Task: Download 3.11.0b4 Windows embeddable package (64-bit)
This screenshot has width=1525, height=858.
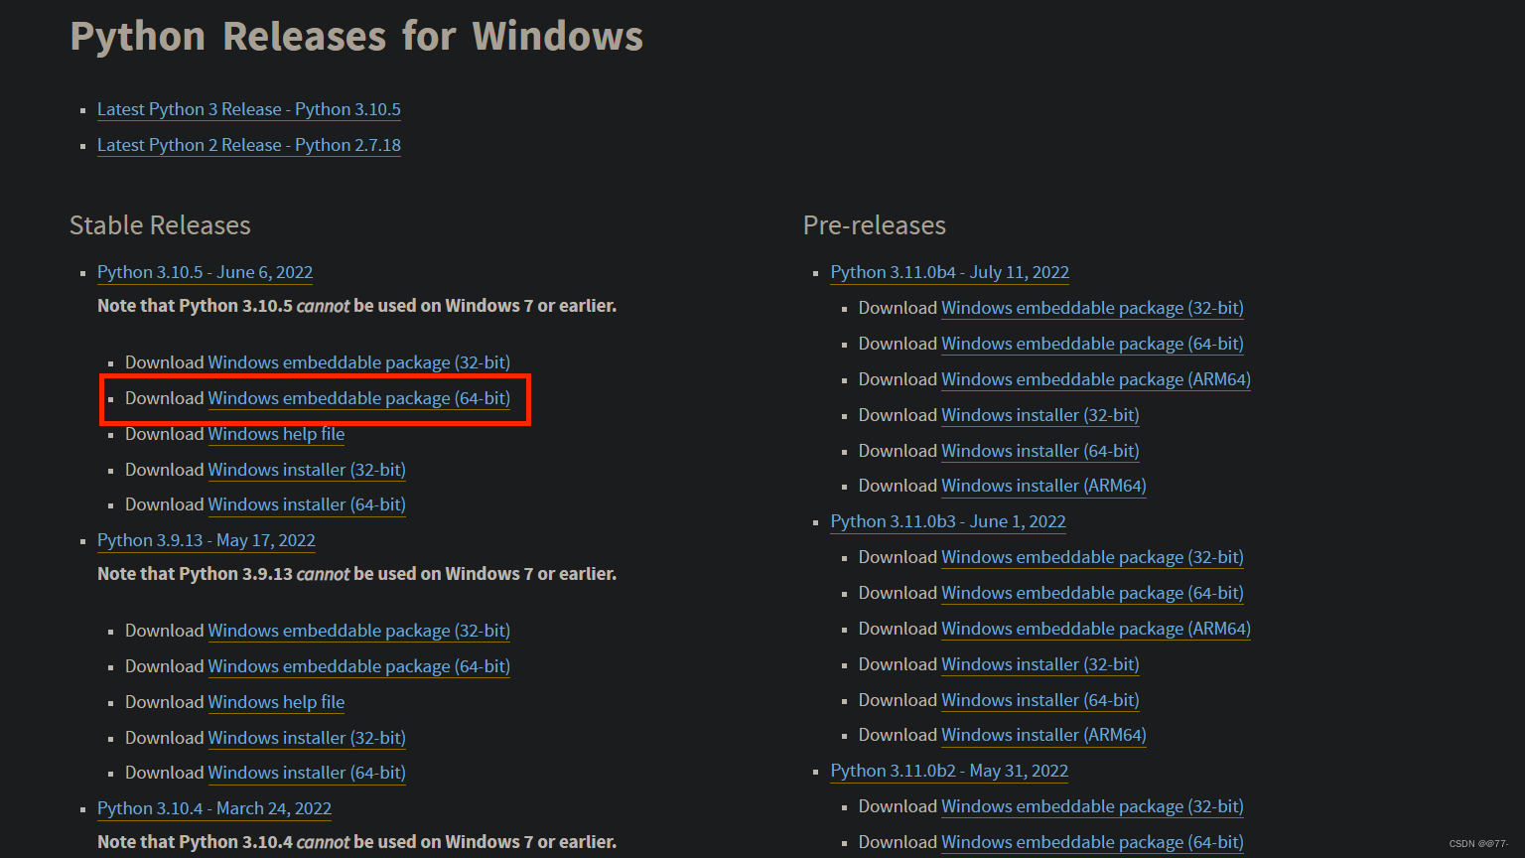Action: pyautogui.click(x=1092, y=344)
